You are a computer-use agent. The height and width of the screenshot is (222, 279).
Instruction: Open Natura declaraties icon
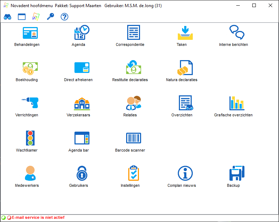[185, 68]
